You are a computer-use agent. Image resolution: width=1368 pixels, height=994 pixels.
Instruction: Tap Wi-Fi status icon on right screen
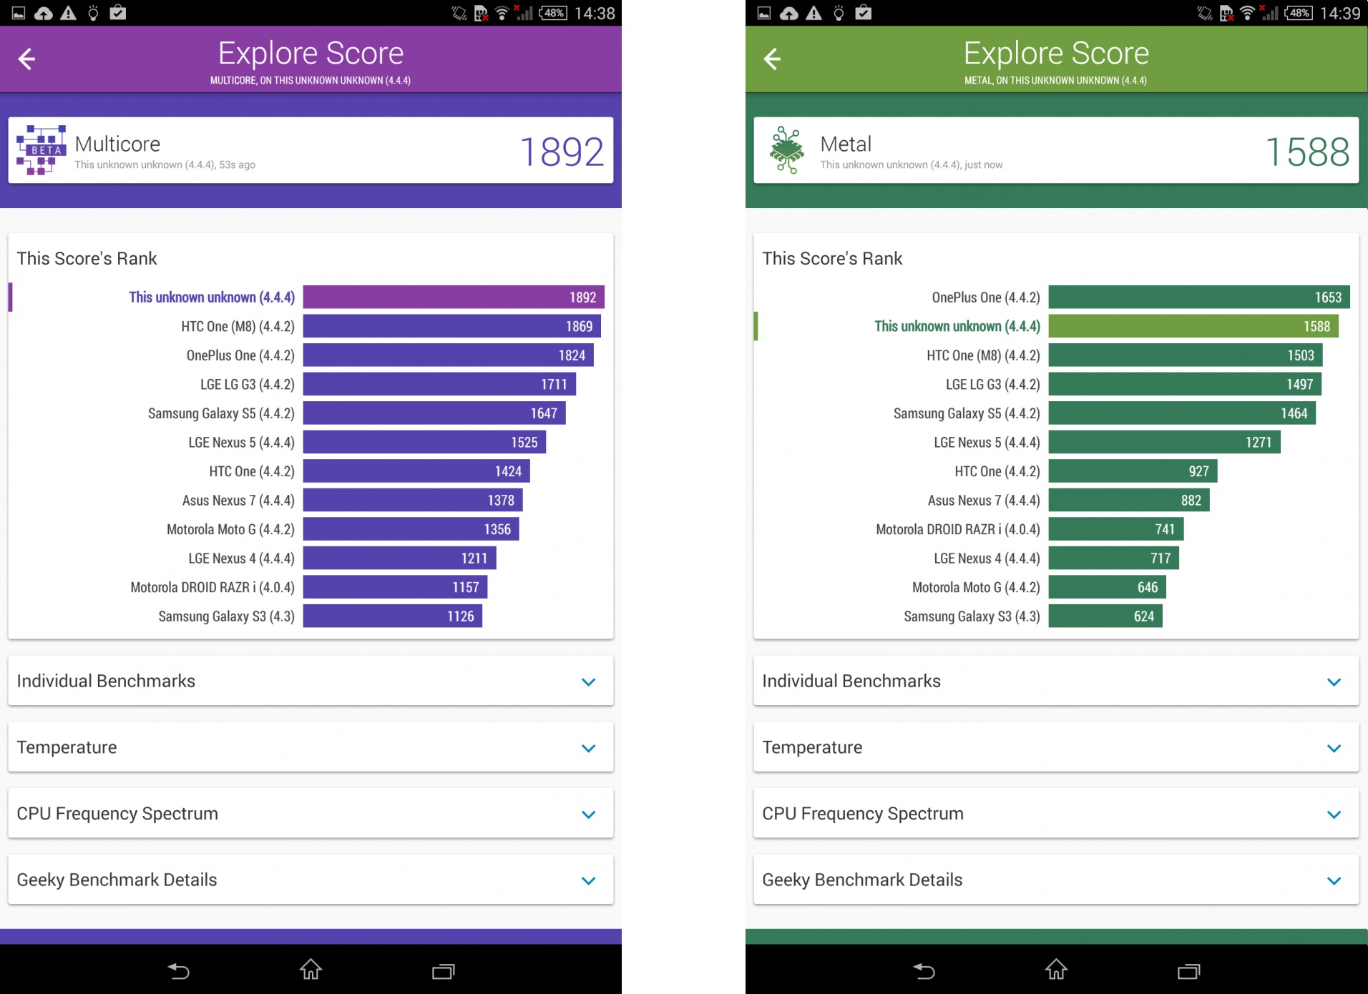pyautogui.click(x=1247, y=13)
